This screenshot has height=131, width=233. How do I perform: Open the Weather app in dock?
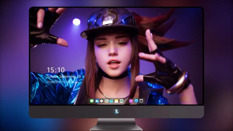click(x=97, y=101)
